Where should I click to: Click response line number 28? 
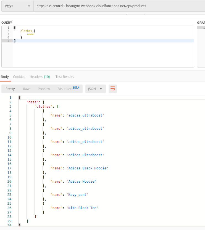click(9, 217)
